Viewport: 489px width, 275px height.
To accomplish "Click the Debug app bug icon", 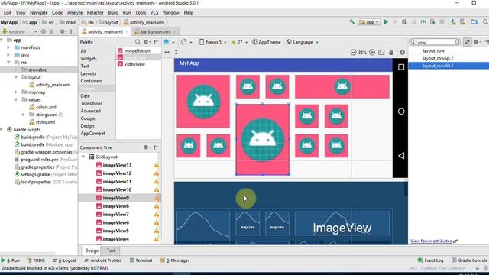I will [404, 22].
